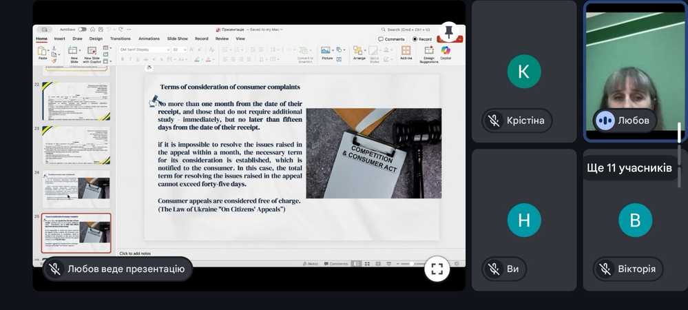Click the New Slide icon

coord(74,52)
